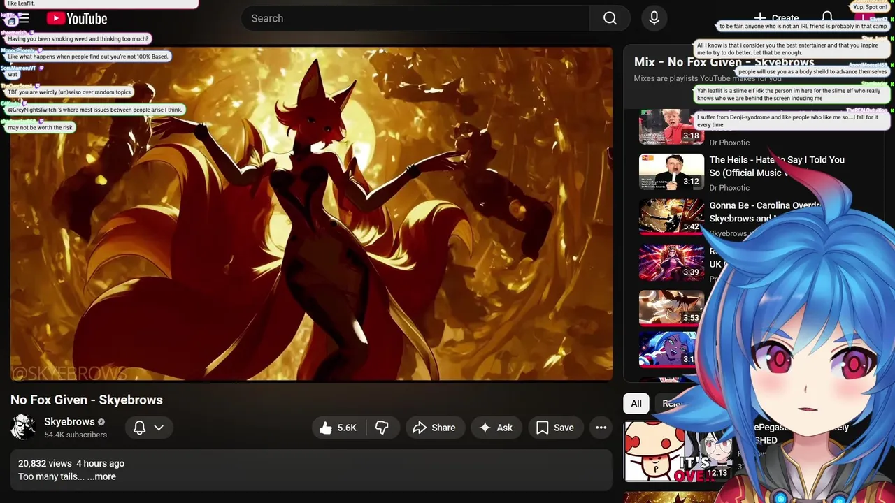Expand description with ...more
Viewport: 895px width, 503px height.
point(101,476)
